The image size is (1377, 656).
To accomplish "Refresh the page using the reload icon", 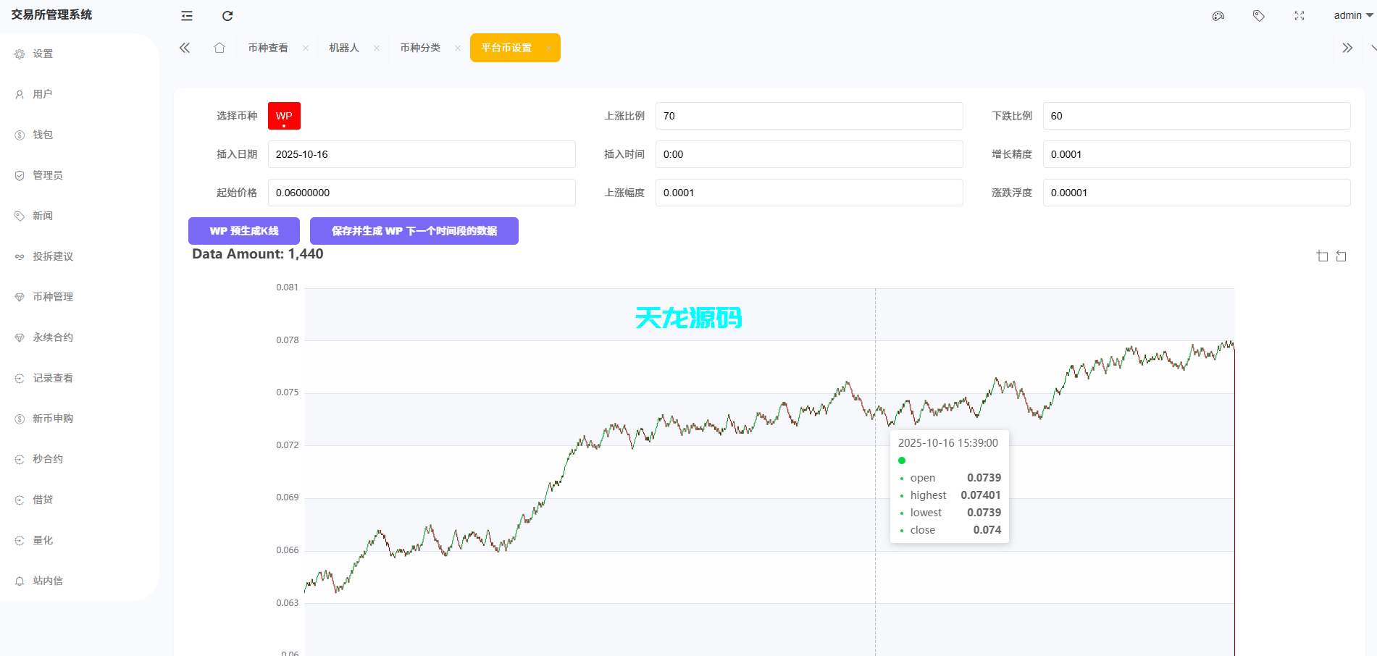I will tap(227, 15).
